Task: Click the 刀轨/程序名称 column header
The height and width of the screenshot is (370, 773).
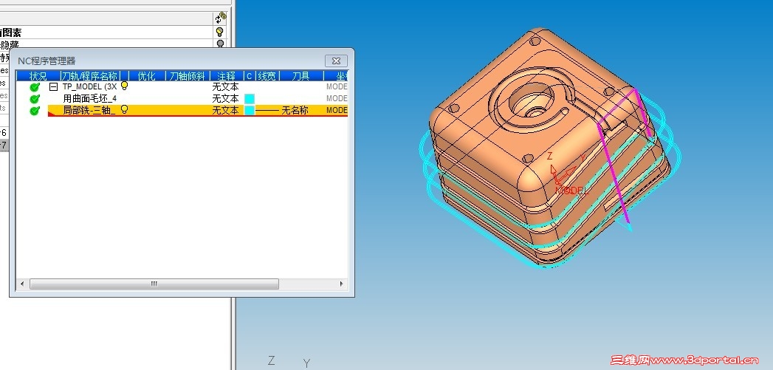Action: tap(89, 76)
